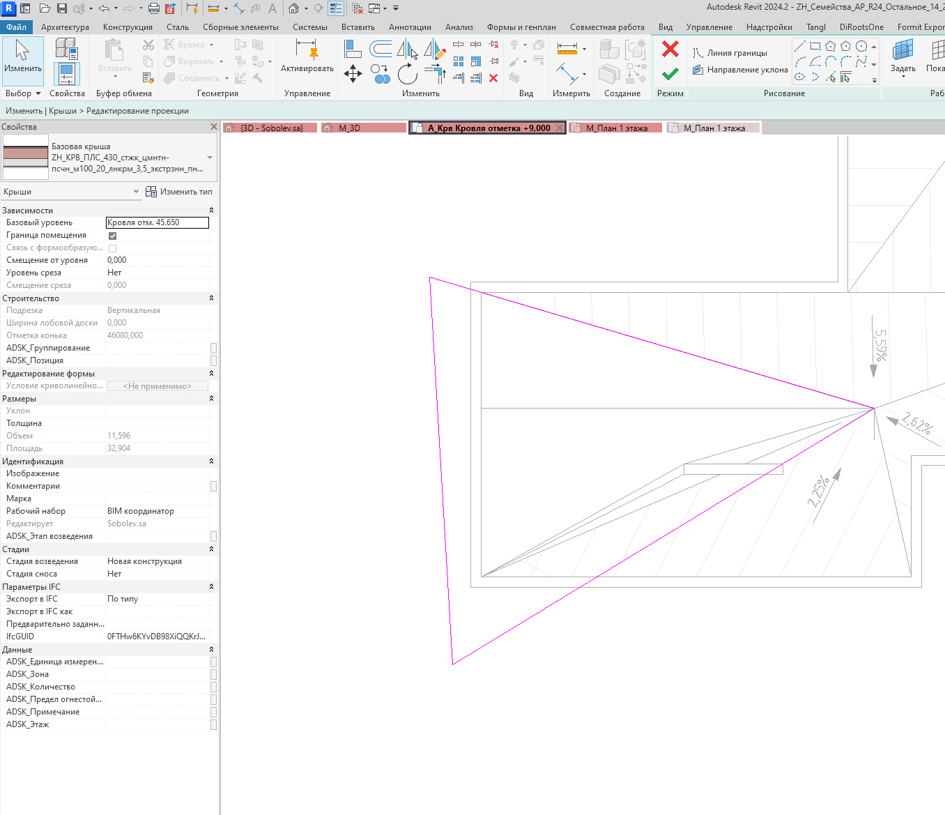Click the Align tool in Modify panel
Viewport: 945px width, 815px height.
(353, 49)
